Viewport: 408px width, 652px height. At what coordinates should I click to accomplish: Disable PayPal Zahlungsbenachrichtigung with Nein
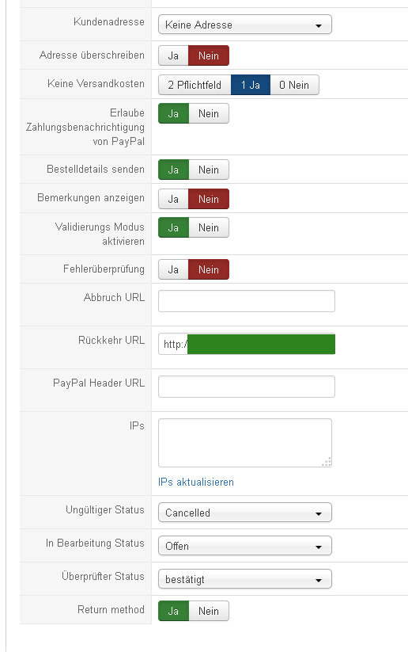(209, 113)
